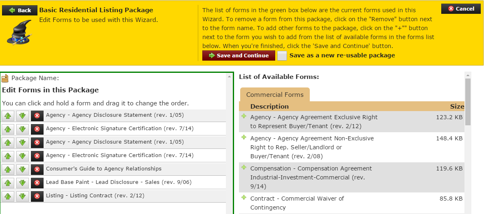Add Compensation Agreement Industrial-Investment-Commercial form
484x214 pixels.
pyautogui.click(x=244, y=168)
